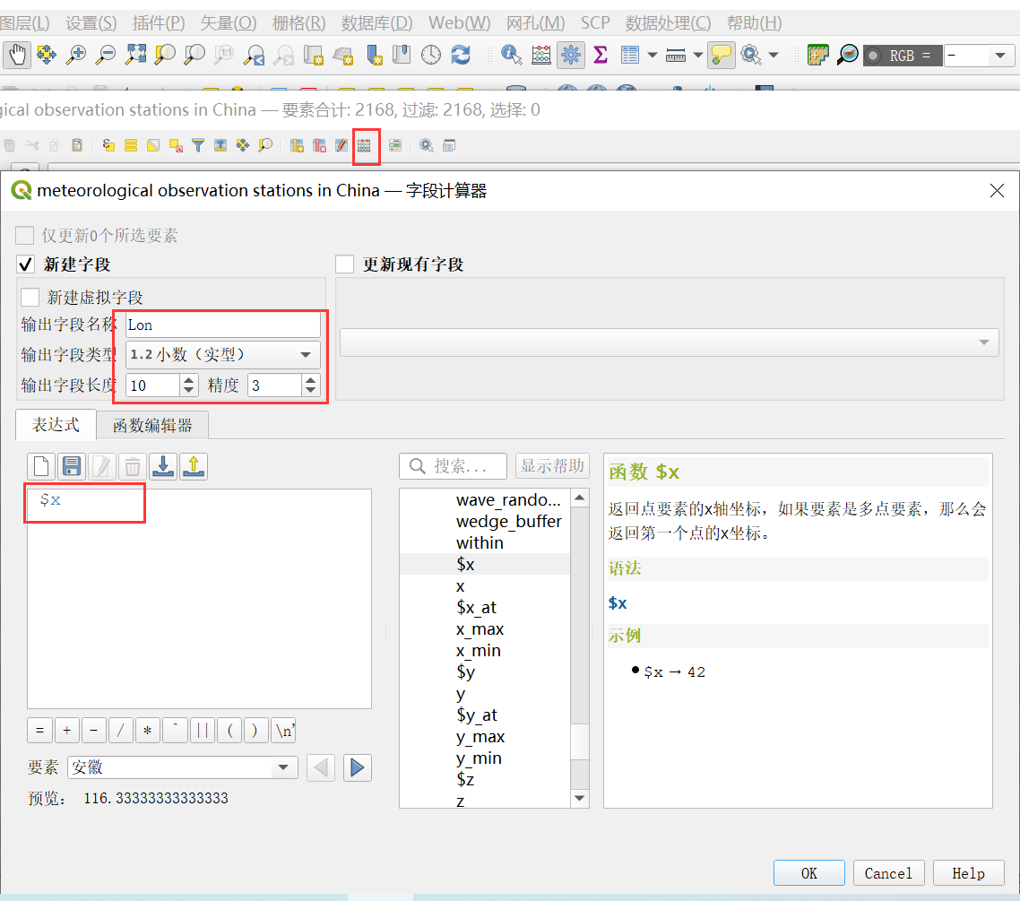Image resolution: width=1020 pixels, height=901 pixels.
Task: Click the Zoom Last icon
Action: pyautogui.click(x=254, y=55)
